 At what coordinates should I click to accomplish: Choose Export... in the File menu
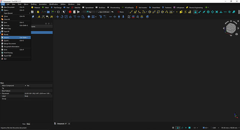click(x=16, y=41)
